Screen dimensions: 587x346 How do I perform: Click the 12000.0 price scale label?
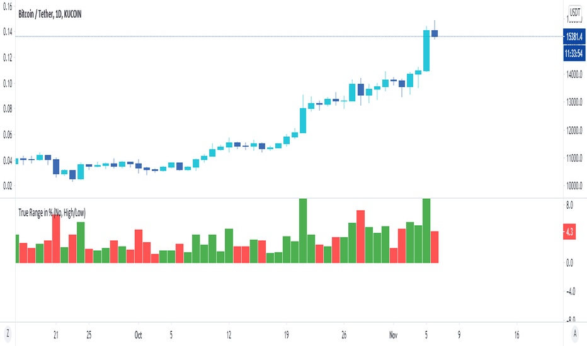click(574, 130)
